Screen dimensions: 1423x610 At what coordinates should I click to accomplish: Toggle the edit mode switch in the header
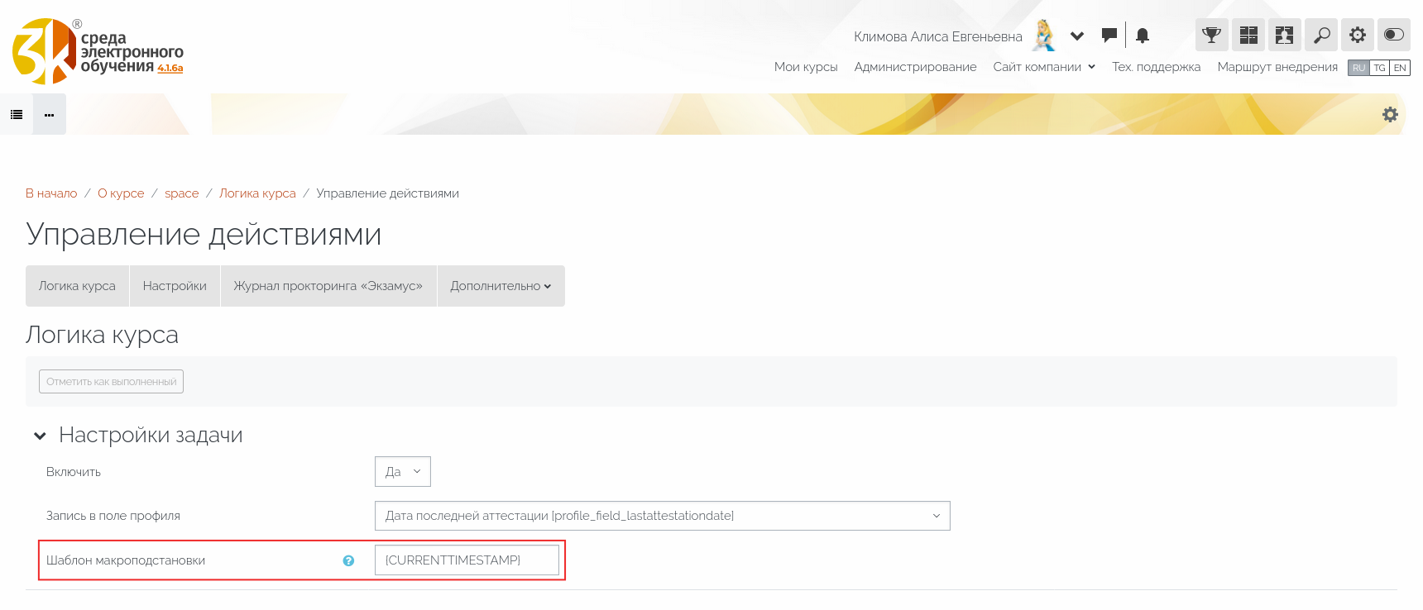1394,35
